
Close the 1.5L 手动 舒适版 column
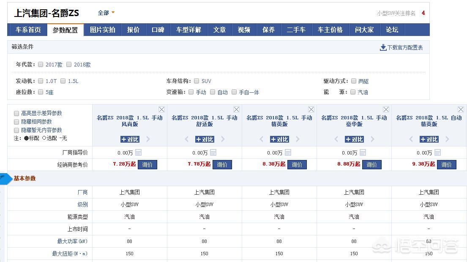[236, 109]
